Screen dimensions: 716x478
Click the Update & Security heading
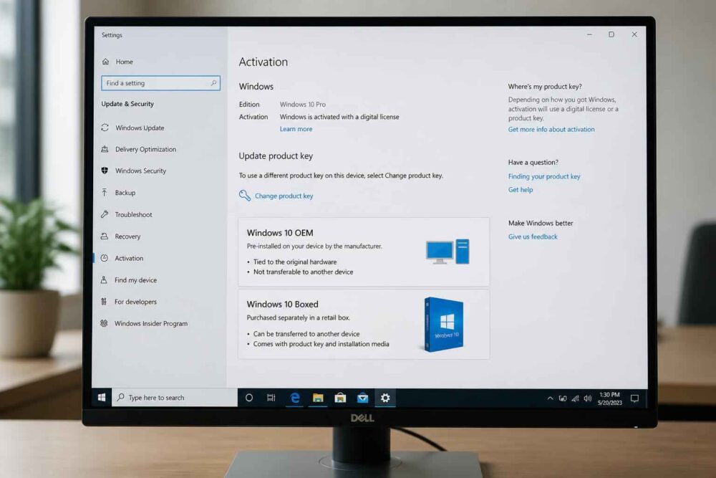pos(127,104)
